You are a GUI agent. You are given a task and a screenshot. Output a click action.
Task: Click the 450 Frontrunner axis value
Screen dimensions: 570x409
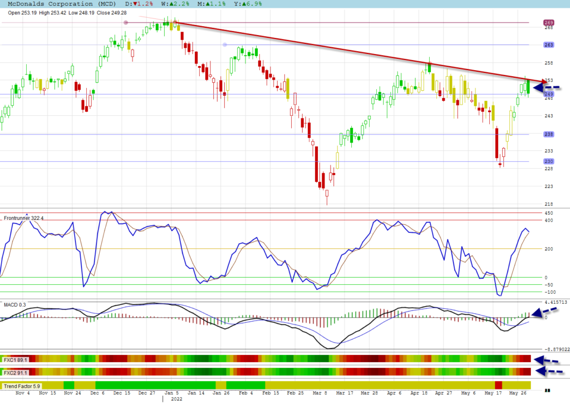(x=548, y=213)
